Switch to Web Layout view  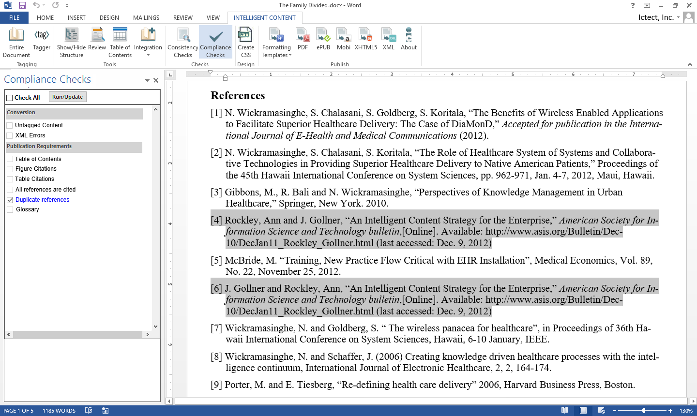(x=602, y=411)
